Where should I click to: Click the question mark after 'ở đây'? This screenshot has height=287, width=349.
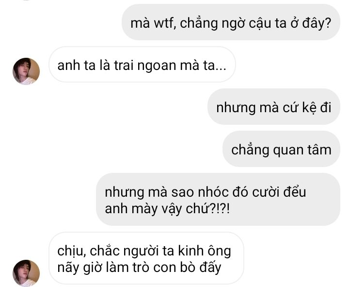(327, 23)
